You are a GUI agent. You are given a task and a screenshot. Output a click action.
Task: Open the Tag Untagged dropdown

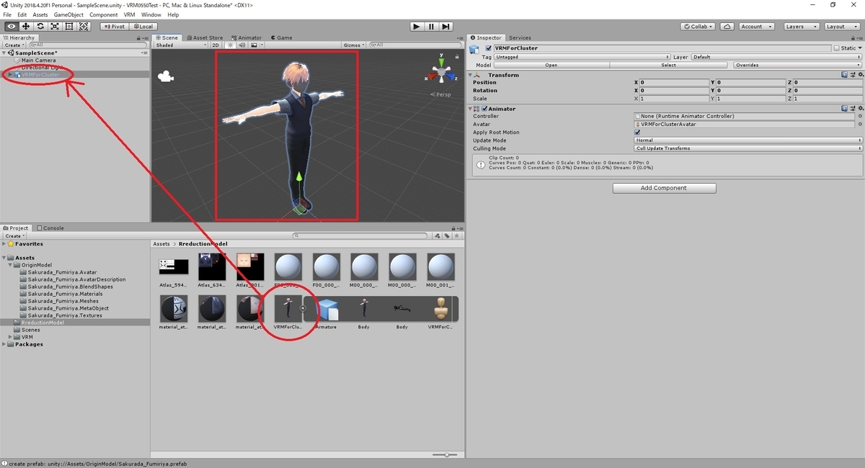point(582,57)
